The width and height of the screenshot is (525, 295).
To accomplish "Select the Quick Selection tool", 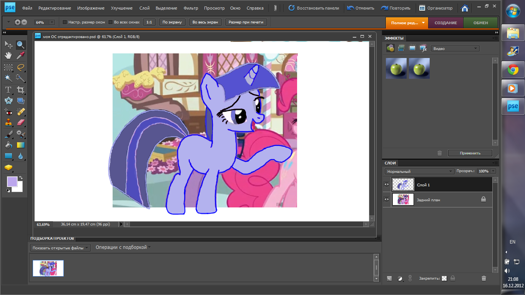I will [21, 79].
